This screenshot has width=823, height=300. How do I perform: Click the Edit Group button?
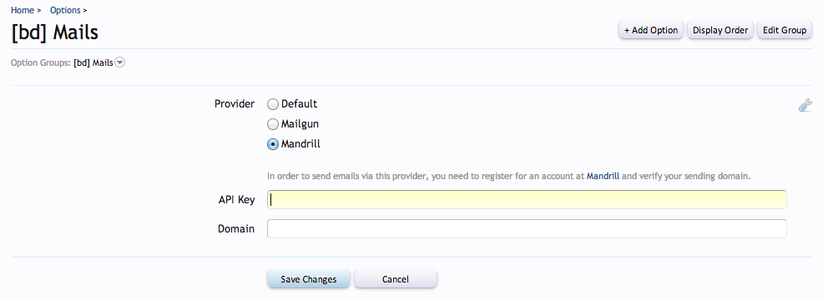tap(784, 30)
